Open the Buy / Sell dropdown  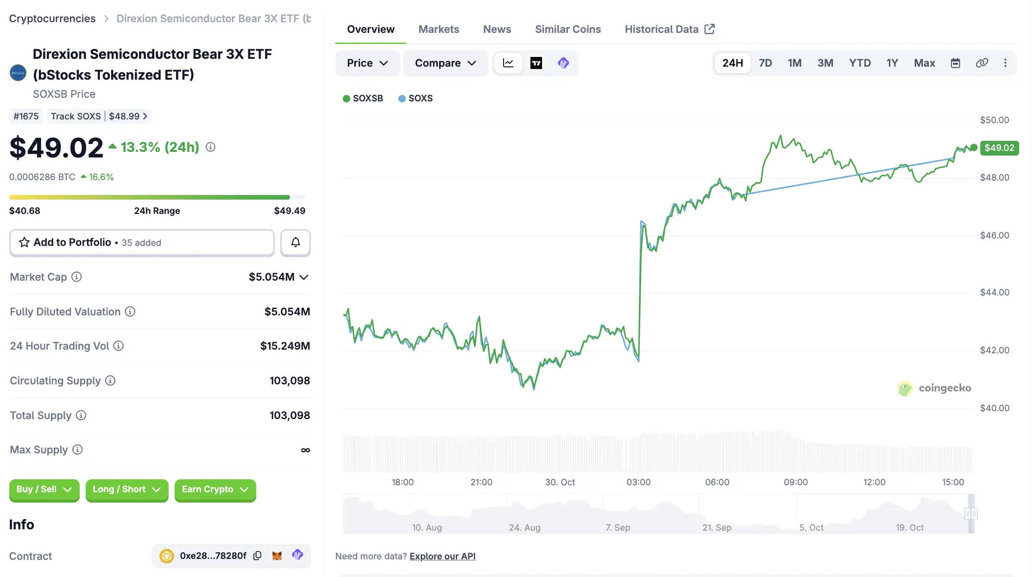point(44,490)
